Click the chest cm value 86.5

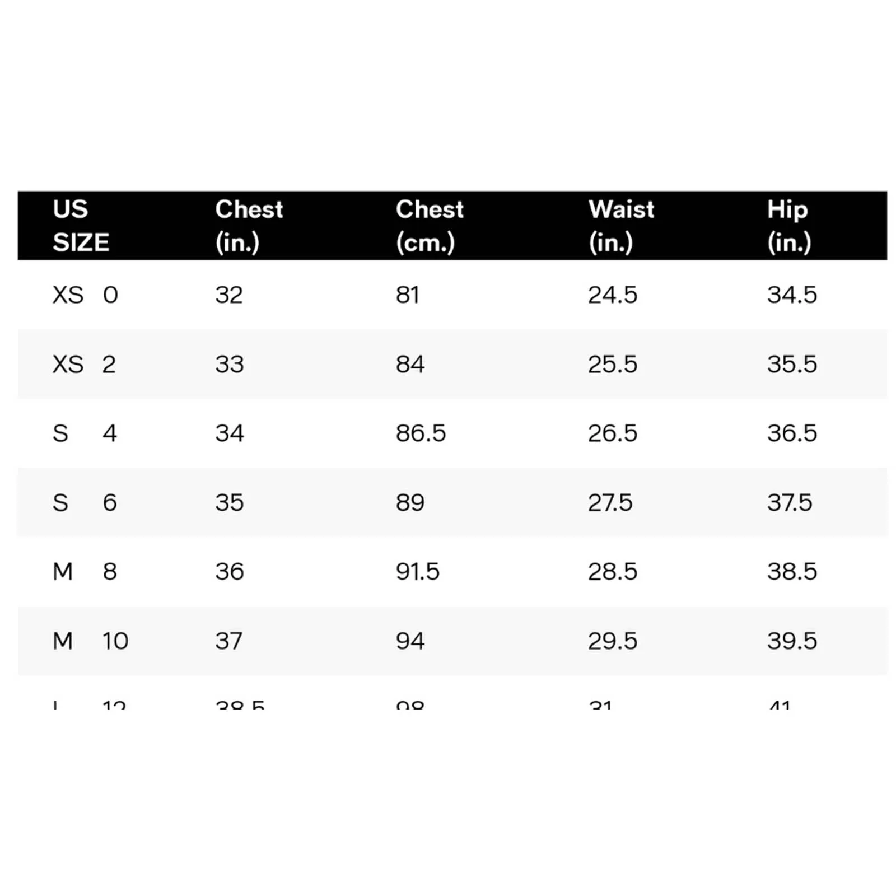(421, 433)
